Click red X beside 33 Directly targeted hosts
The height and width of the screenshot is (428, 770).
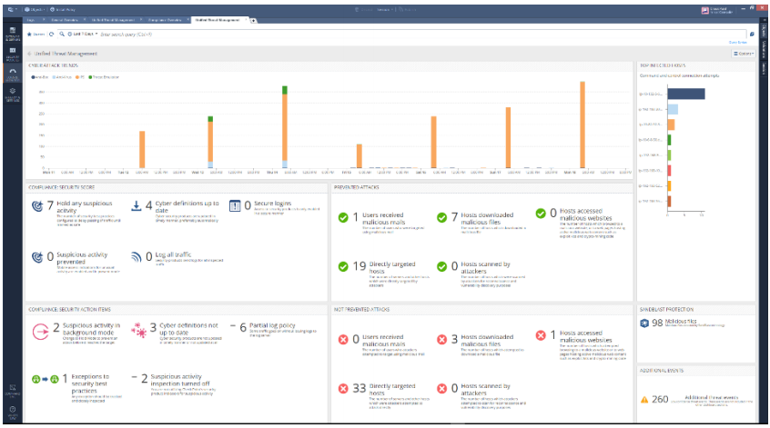click(343, 388)
